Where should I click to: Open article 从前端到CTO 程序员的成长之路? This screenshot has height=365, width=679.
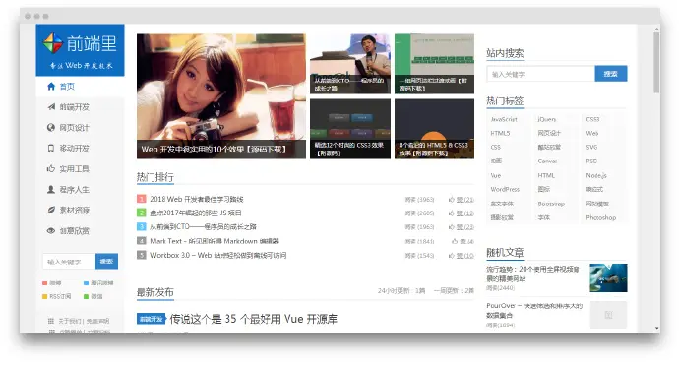click(x=203, y=227)
